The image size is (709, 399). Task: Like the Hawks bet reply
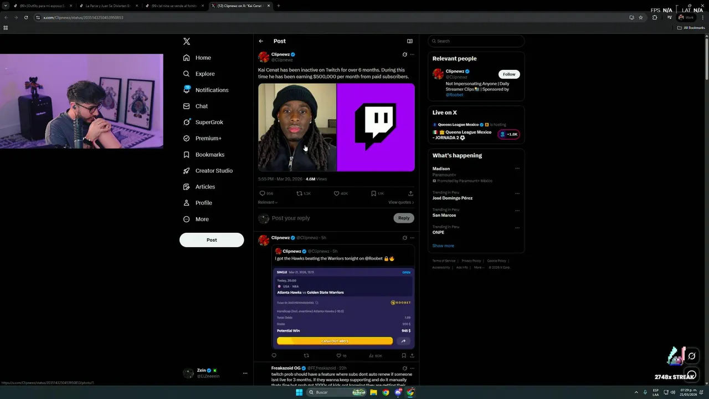point(341,355)
